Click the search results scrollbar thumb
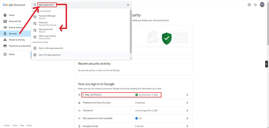269x128 pixels. pyautogui.click(x=131, y=32)
